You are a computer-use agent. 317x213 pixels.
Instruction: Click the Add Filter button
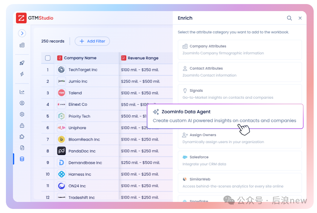coord(92,41)
